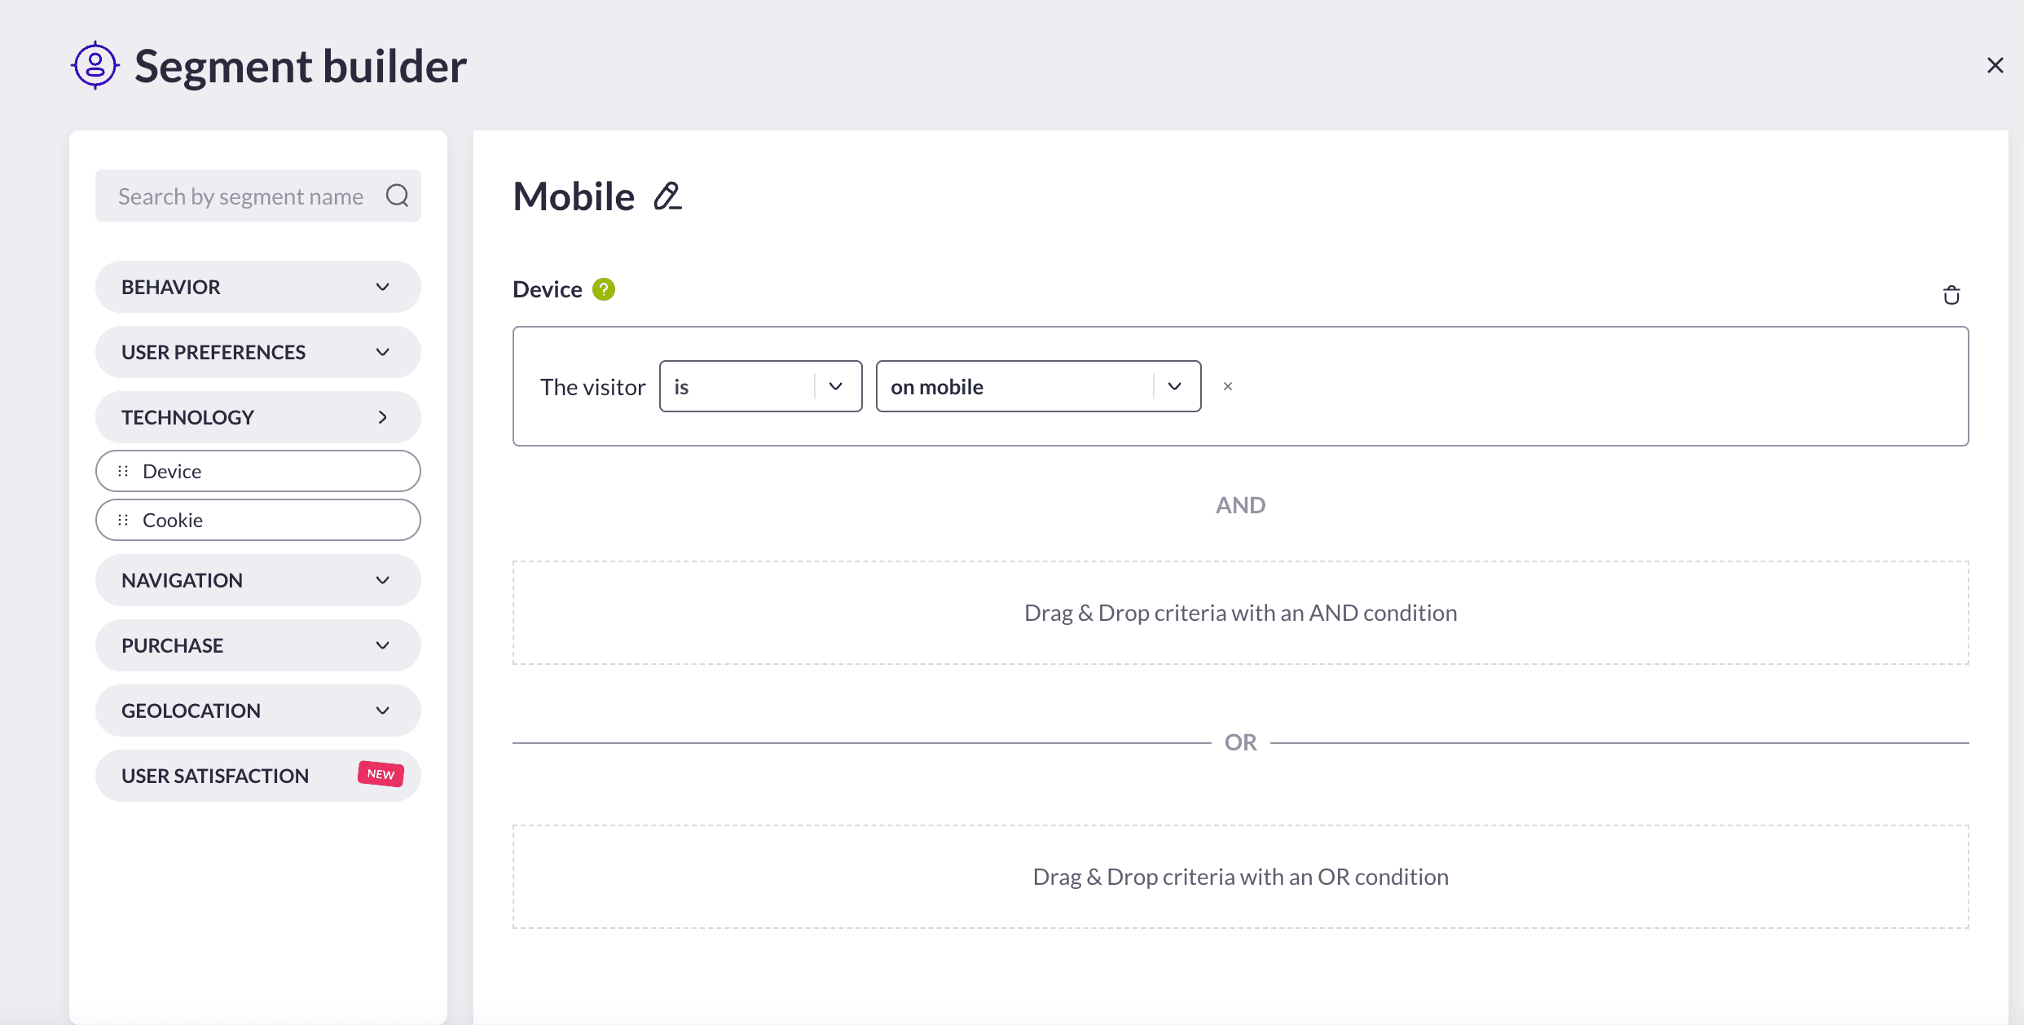Open the green help icon next to Device

tap(604, 289)
